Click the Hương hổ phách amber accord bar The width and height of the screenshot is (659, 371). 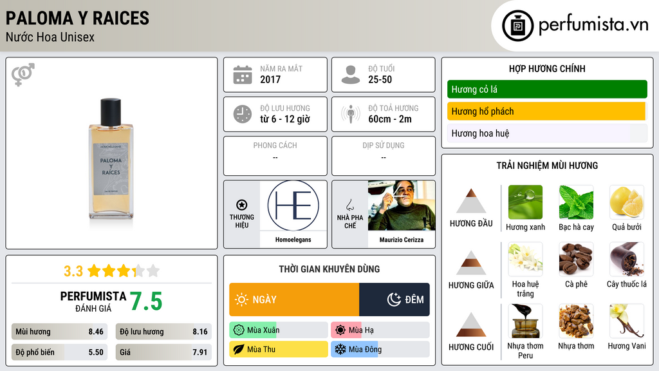coord(547,111)
